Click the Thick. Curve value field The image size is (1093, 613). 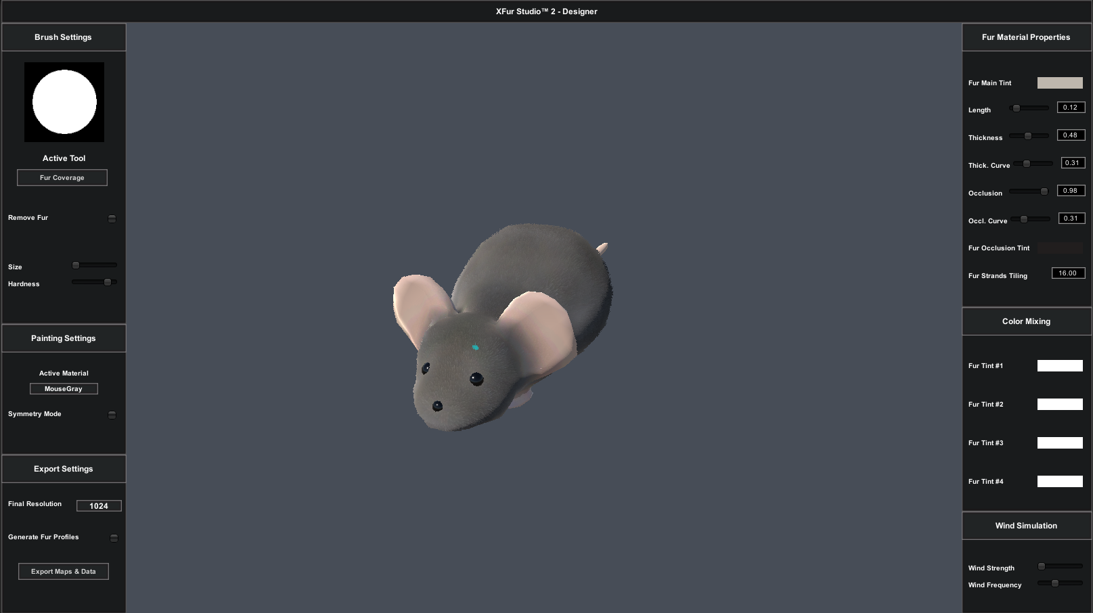[1073, 163]
